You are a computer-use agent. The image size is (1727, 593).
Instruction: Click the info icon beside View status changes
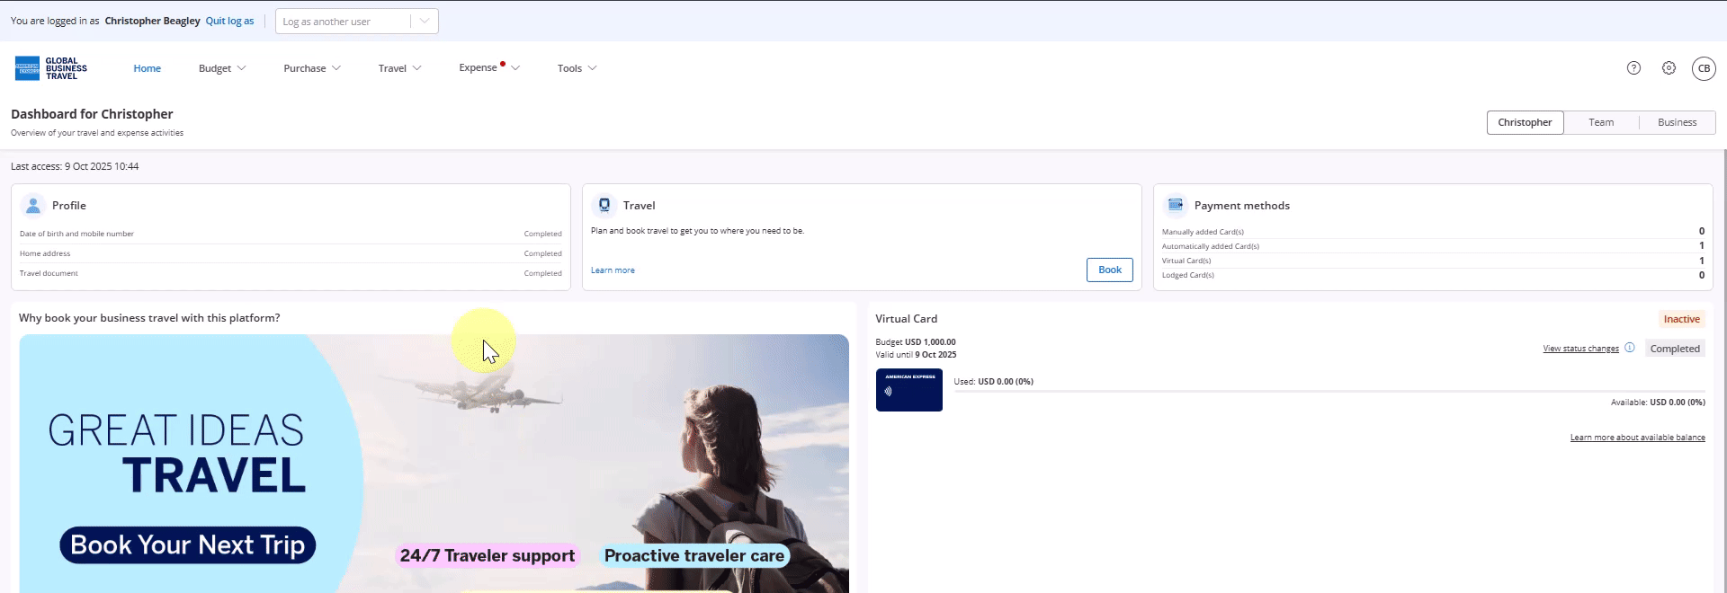click(x=1629, y=348)
